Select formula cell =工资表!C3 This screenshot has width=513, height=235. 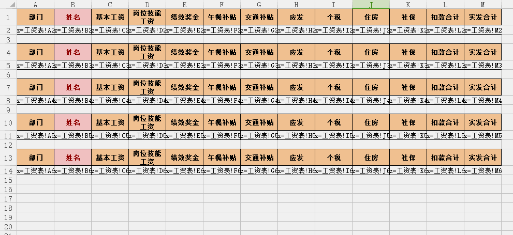pos(110,66)
